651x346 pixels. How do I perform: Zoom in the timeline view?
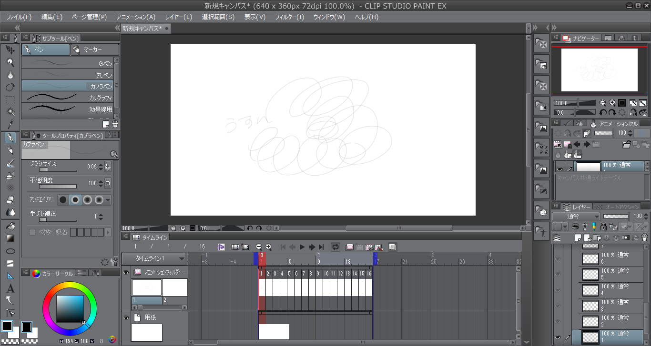[268, 247]
